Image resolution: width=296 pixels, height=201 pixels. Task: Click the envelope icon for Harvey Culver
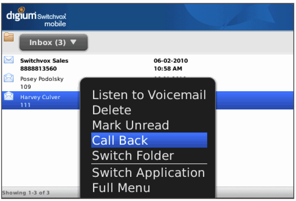coord(9,96)
